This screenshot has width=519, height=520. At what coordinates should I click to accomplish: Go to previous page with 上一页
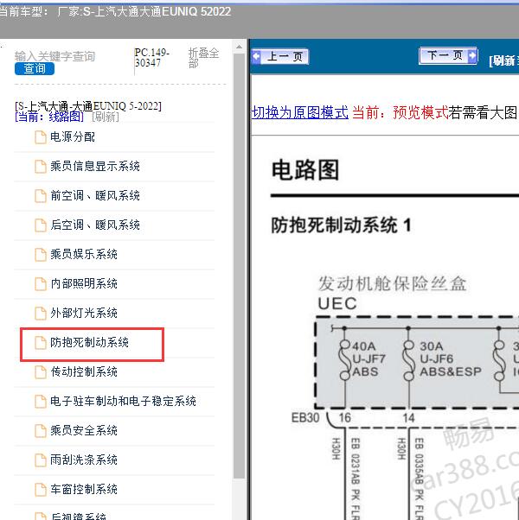pos(280,56)
